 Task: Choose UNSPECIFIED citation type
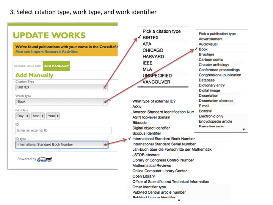pyautogui.click(x=157, y=76)
